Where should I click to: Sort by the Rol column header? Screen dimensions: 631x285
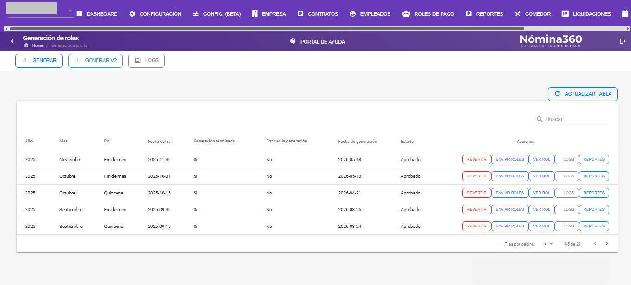pos(107,141)
